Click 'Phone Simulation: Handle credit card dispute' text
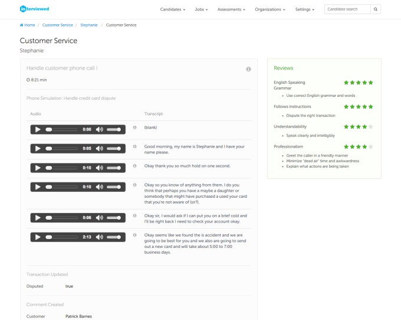 point(71,99)
